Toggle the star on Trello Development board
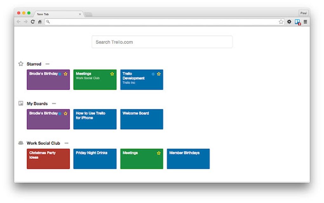Viewport: 324px width, 203px height. click(159, 73)
